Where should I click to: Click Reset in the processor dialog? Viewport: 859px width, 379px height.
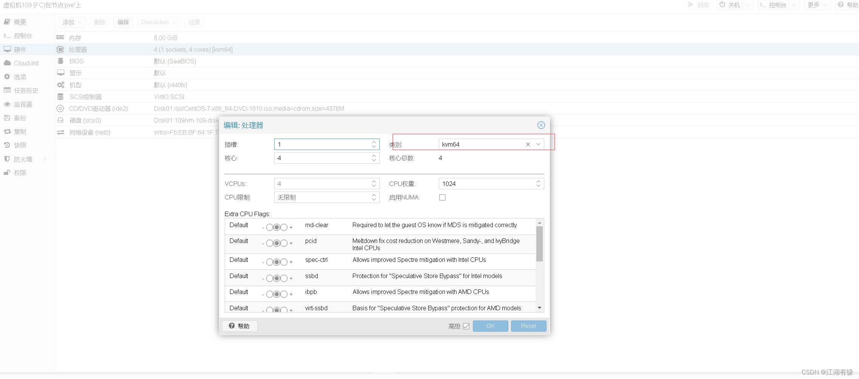[x=528, y=326]
